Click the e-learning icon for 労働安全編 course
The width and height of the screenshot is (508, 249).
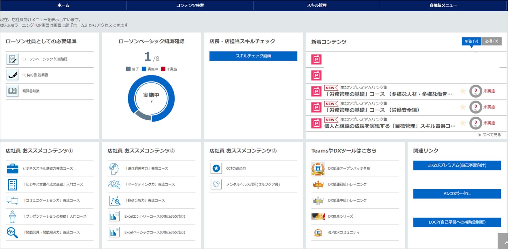pyautogui.click(x=316, y=107)
